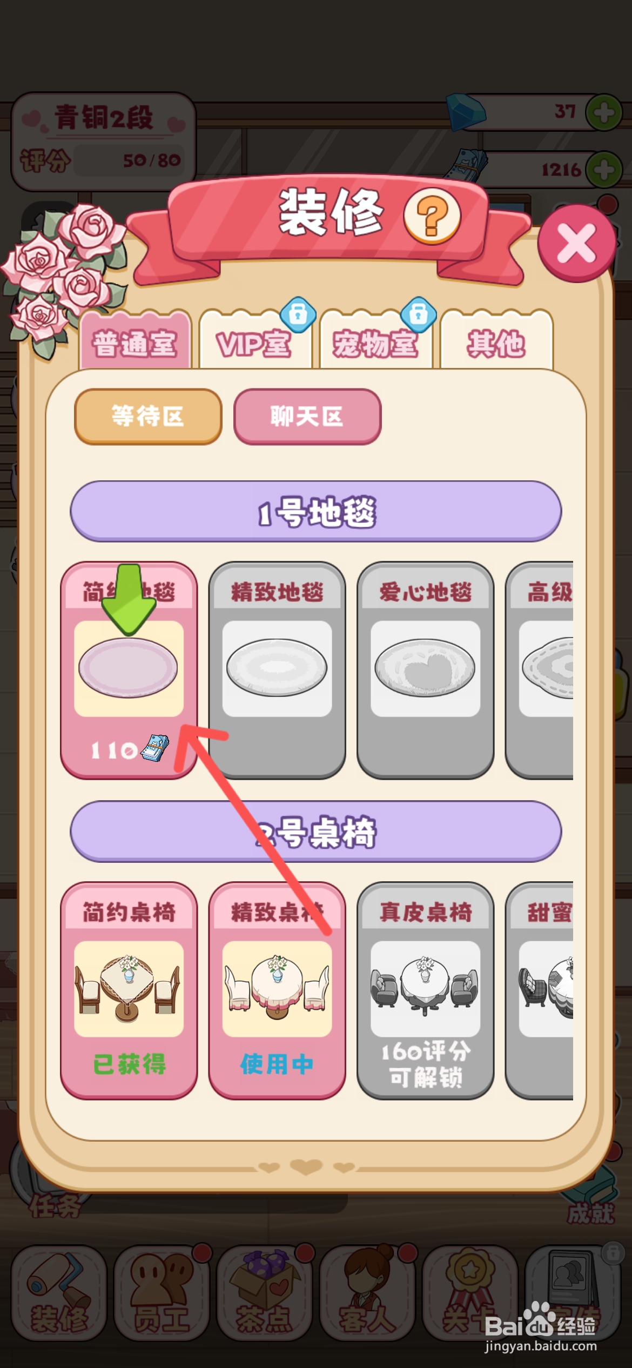The height and width of the screenshot is (1368, 632).
Task: Switch to the 其他 tab
Action: [496, 340]
